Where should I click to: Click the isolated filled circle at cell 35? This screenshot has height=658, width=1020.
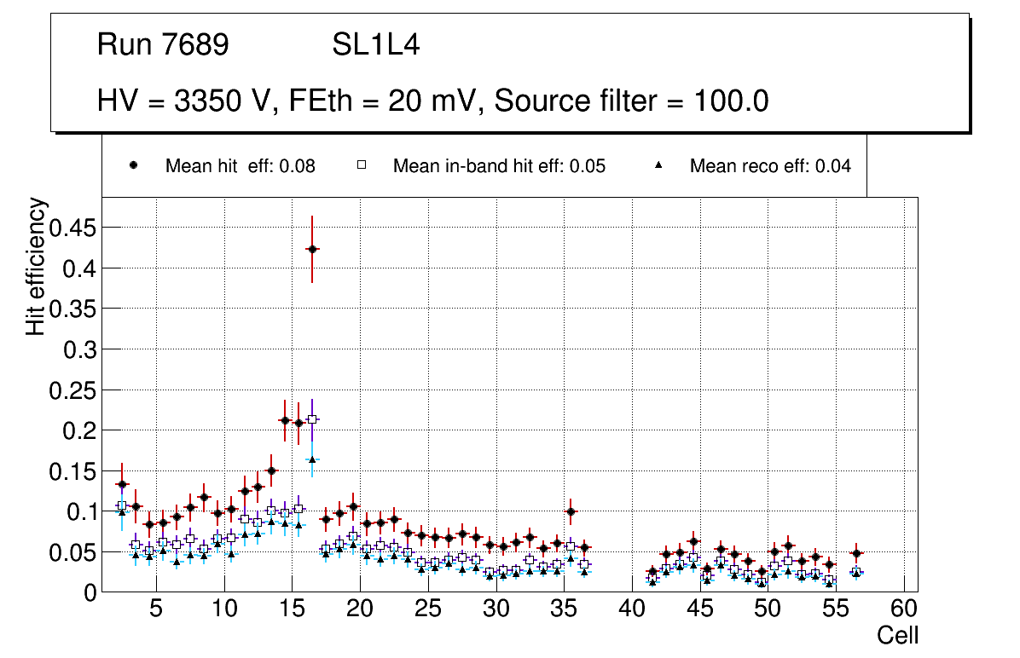point(571,512)
